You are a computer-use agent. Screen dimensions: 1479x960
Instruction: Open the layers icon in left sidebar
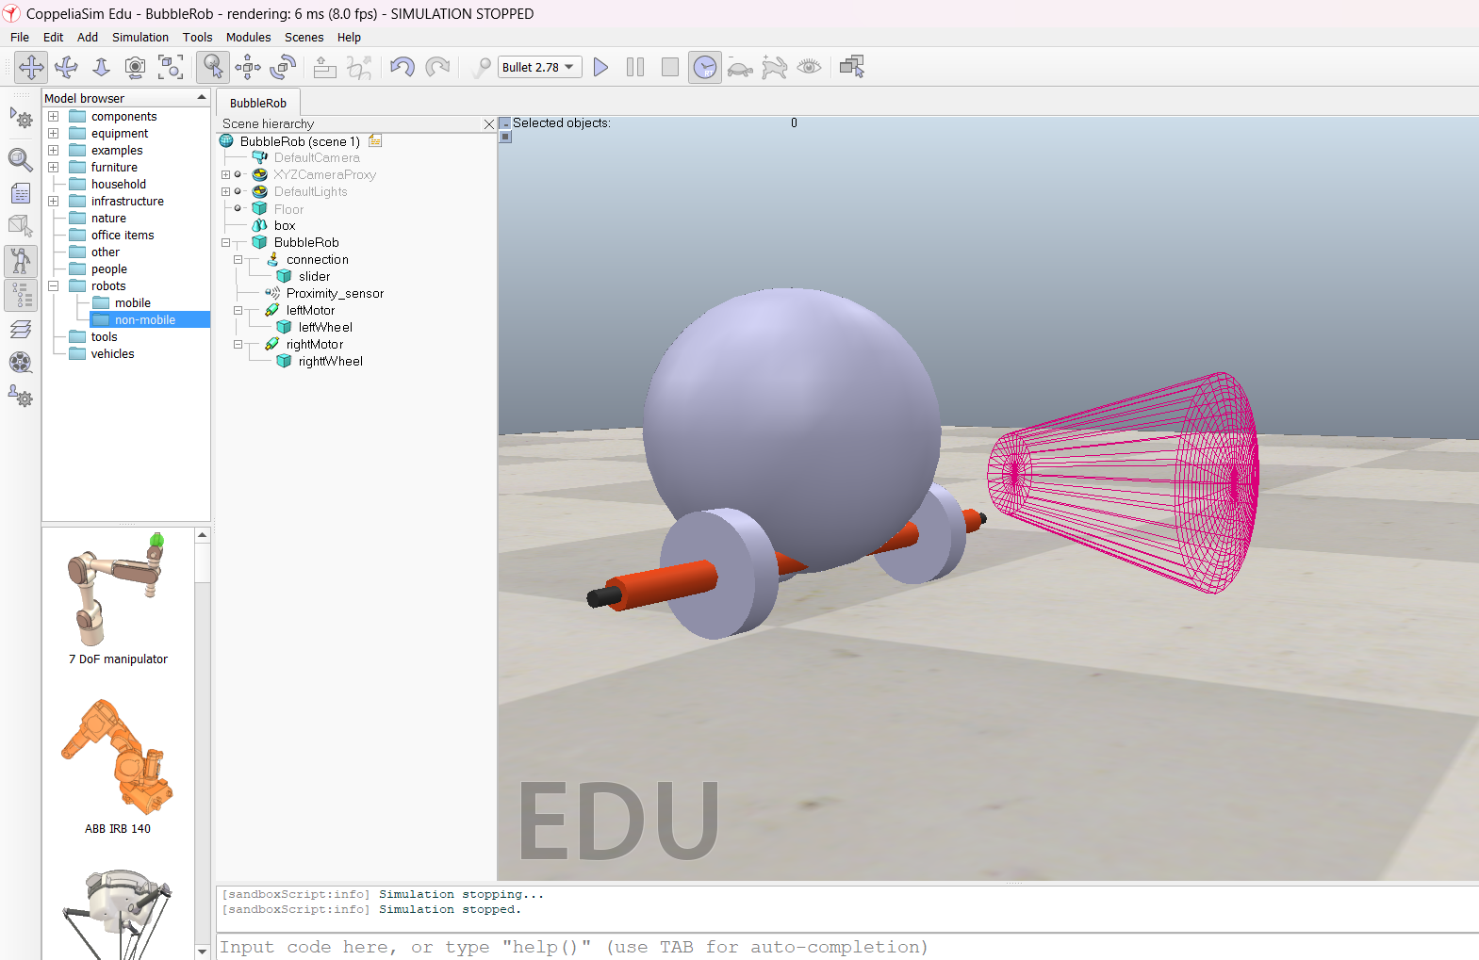[x=21, y=329]
